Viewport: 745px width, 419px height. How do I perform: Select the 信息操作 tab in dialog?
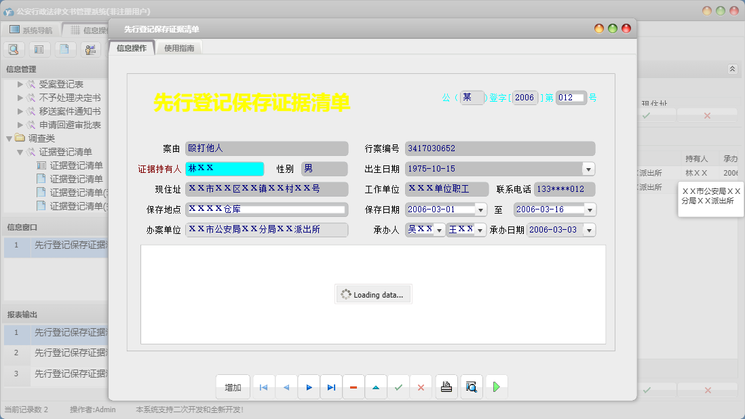[132, 48]
